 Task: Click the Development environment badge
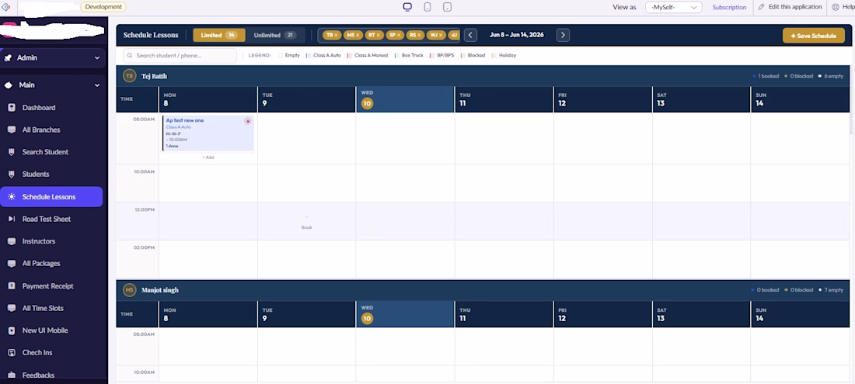click(x=103, y=7)
